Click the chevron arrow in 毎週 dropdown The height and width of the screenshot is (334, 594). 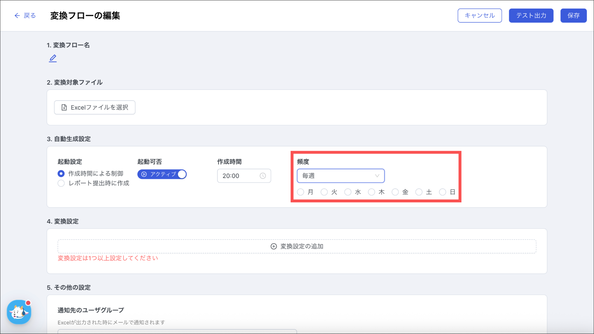(377, 176)
